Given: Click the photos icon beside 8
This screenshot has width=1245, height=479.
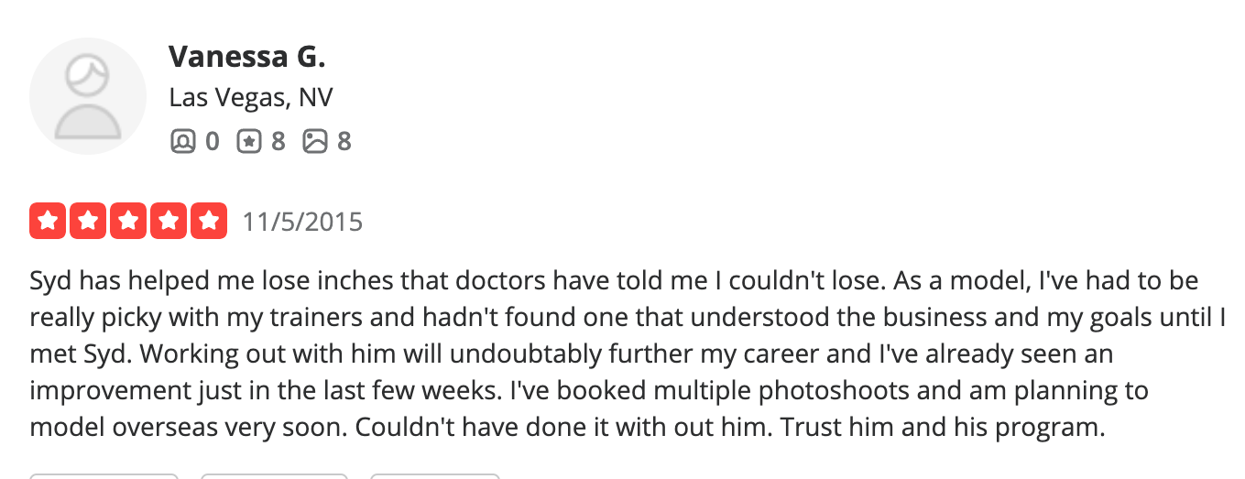Looking at the screenshot, I should coord(315,141).
